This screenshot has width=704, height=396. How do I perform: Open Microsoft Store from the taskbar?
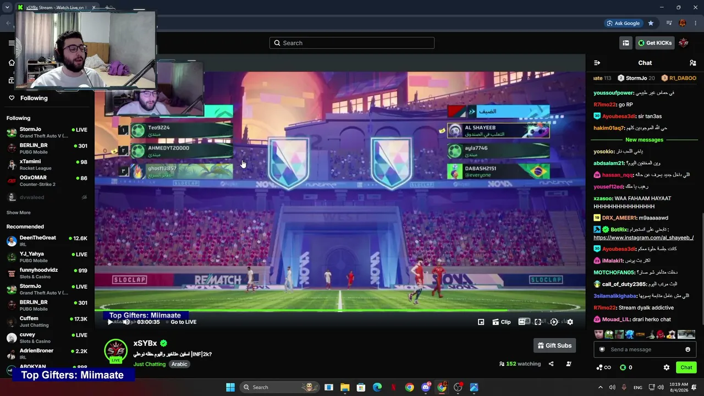click(361, 387)
